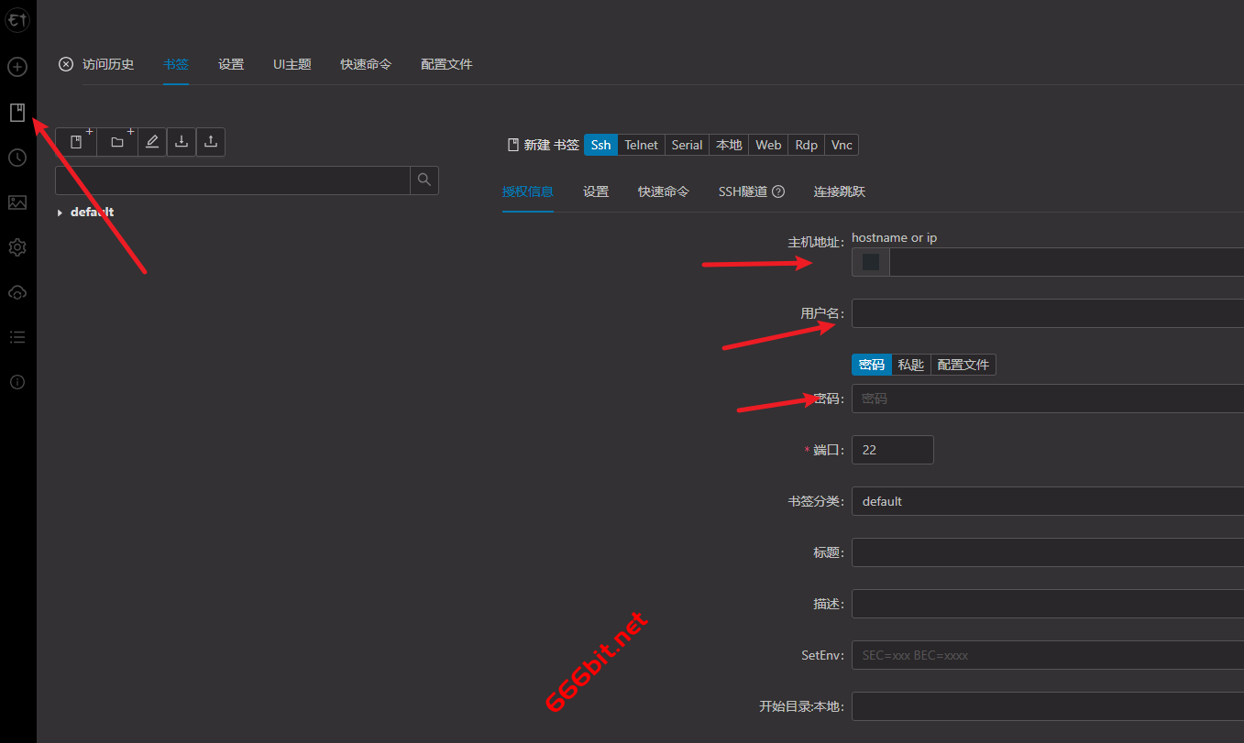Open bookmarks from the sidebar icon
Screen dimensions: 1244x743
17,113
